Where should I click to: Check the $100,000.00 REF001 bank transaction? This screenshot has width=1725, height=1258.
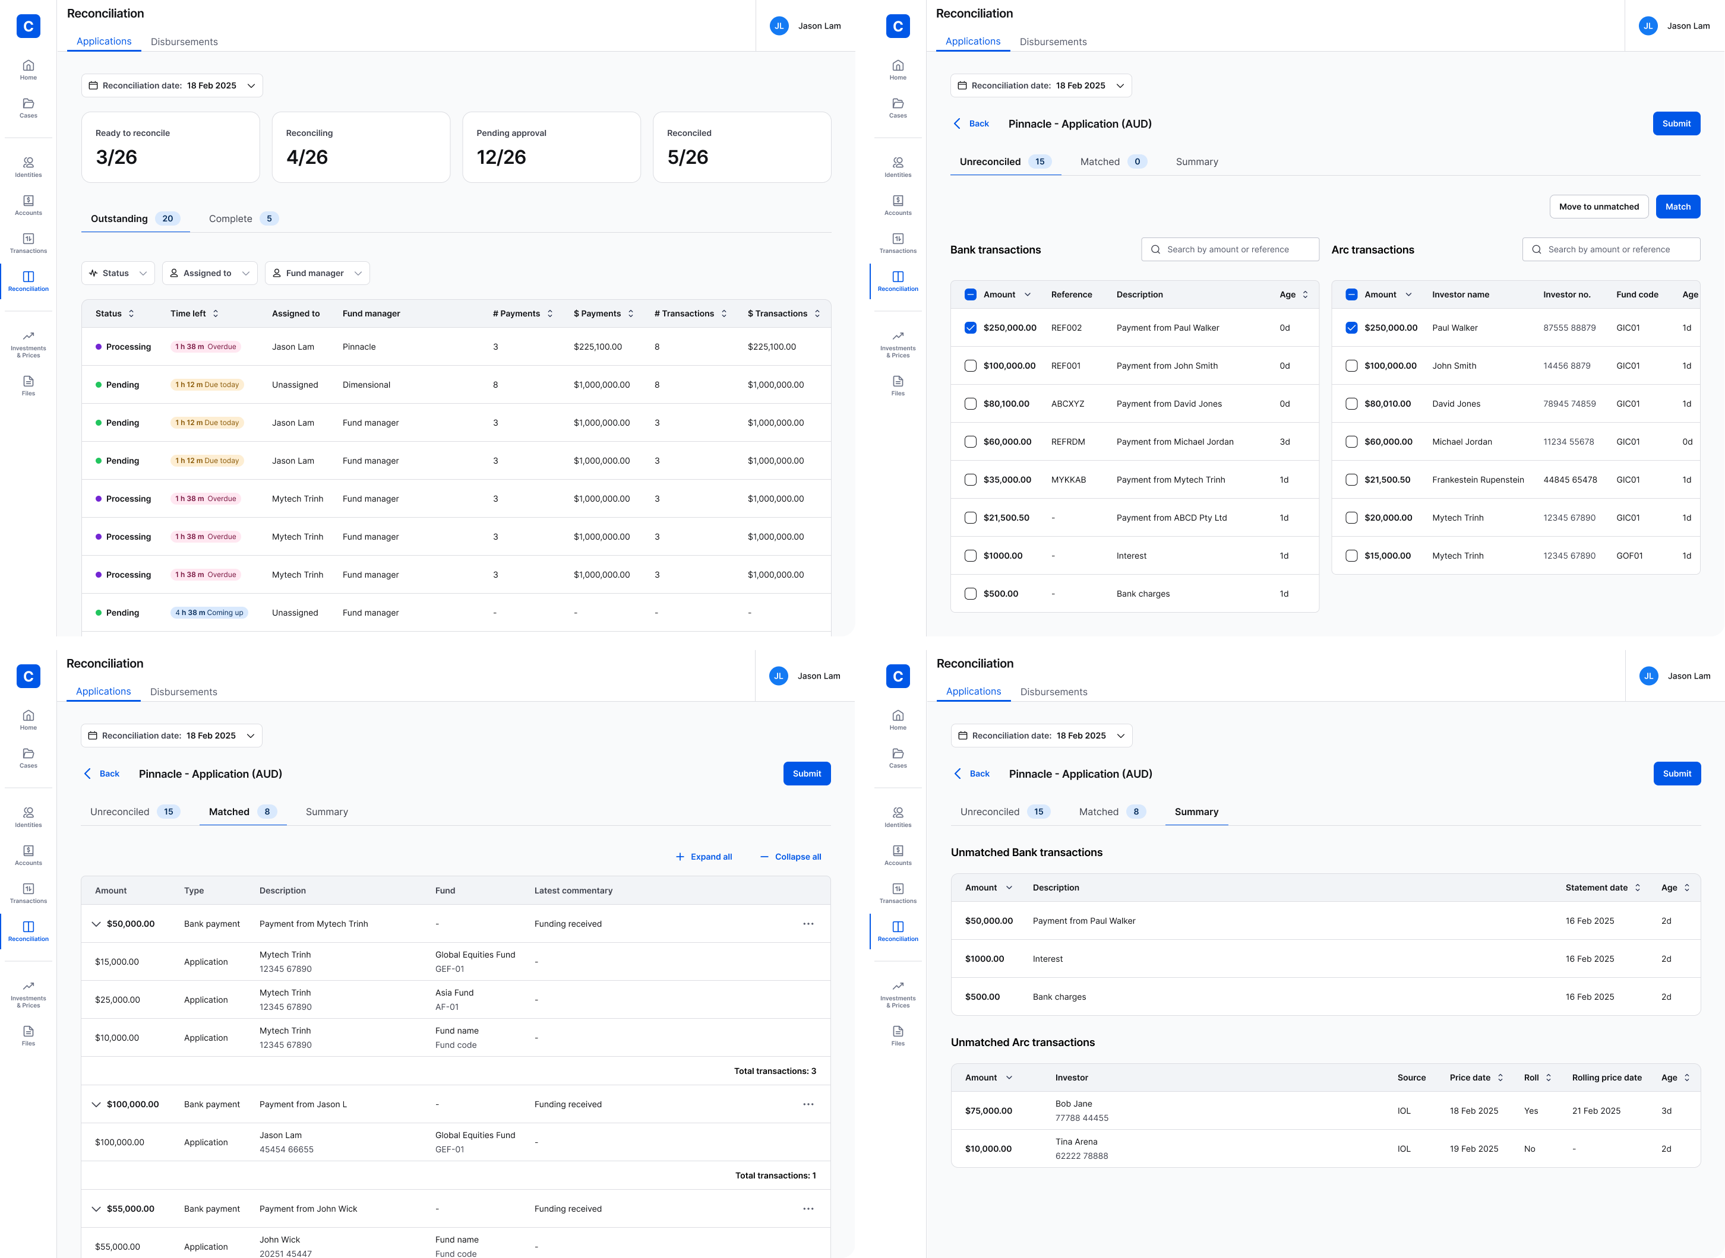coord(970,366)
